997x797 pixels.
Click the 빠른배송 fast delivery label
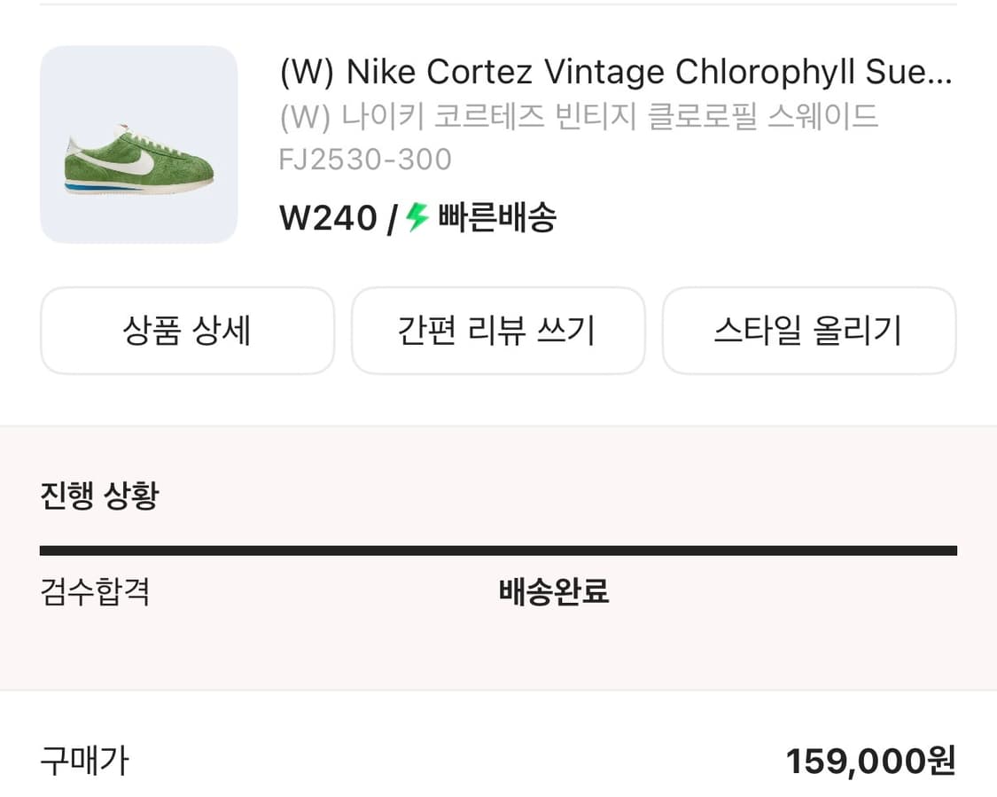[497, 218]
